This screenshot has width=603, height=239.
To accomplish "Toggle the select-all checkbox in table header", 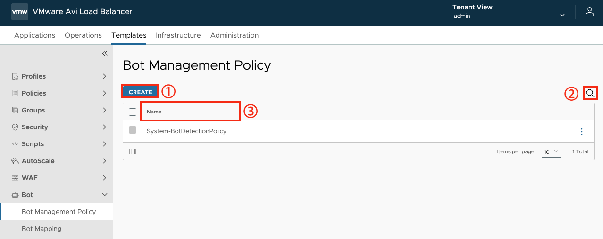I will 133,112.
